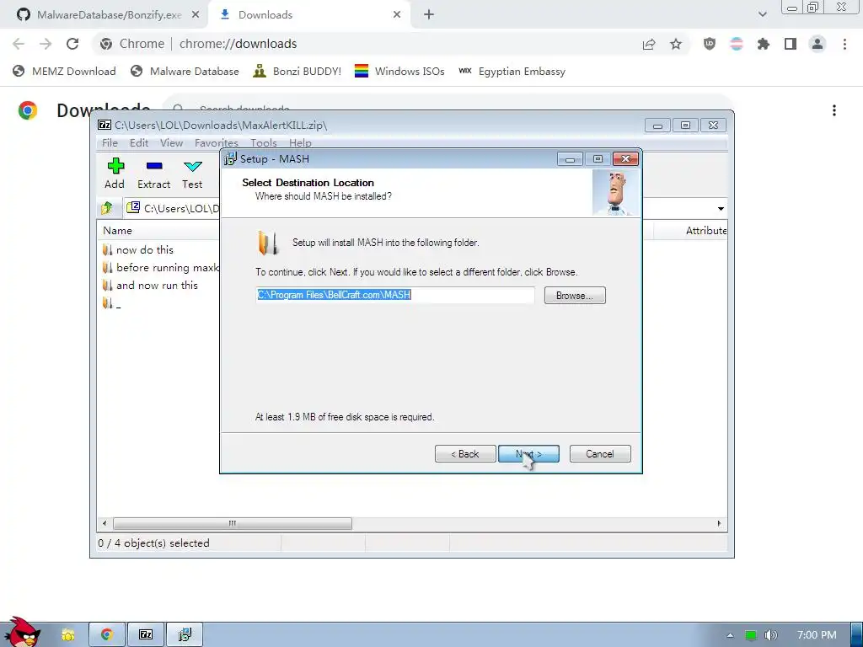863x647 pixels.
Task: Open a new Chrome tab
Action: (429, 15)
